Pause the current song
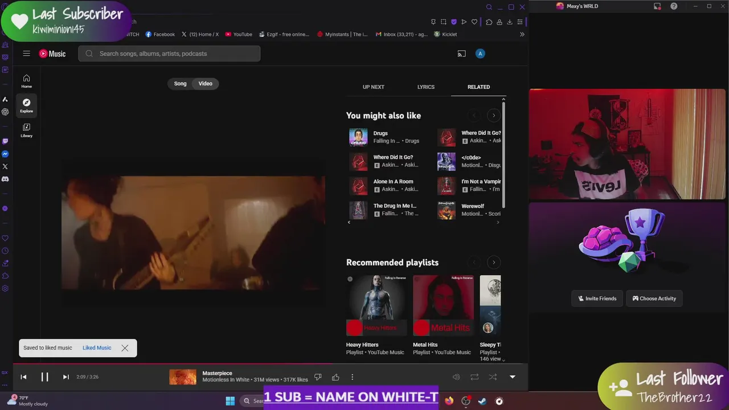The width and height of the screenshot is (729, 410). click(x=44, y=377)
